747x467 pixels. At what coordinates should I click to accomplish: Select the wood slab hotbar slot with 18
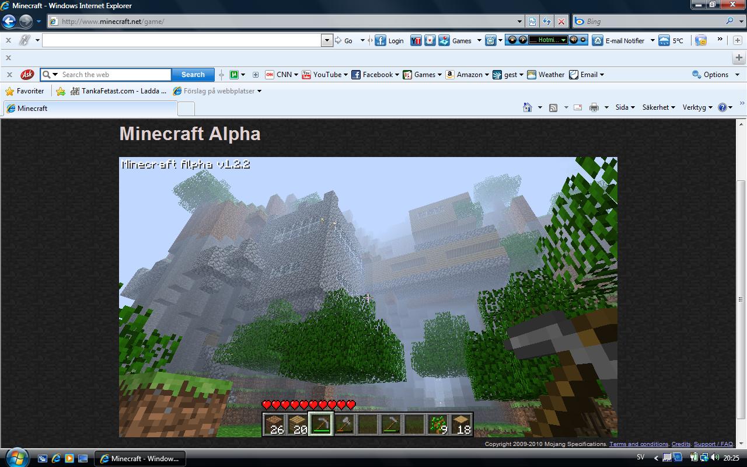pos(461,424)
